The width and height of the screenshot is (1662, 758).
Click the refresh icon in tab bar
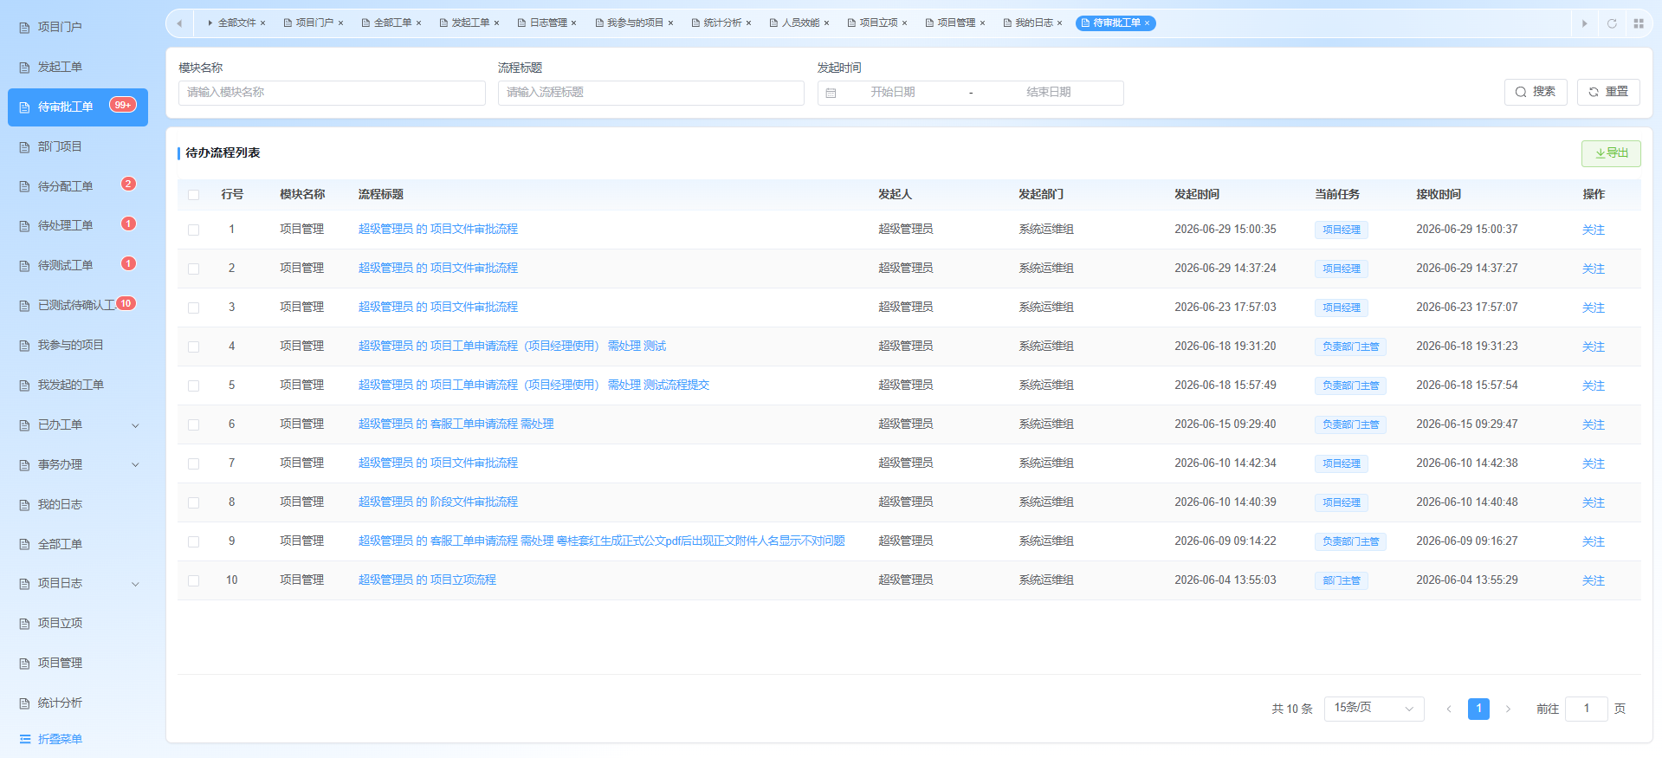pos(1612,23)
